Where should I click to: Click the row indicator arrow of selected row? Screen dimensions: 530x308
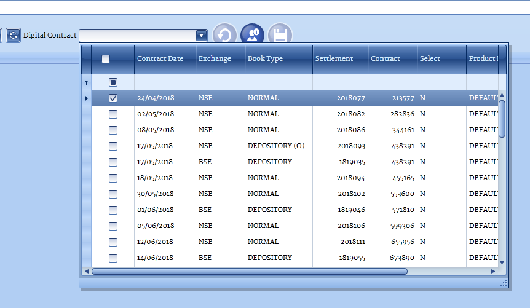86,98
